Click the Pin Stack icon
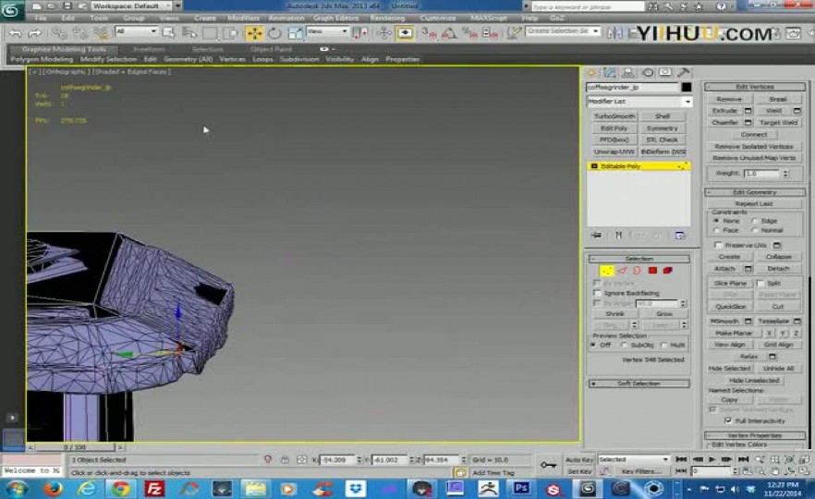The width and height of the screenshot is (815, 499). pyautogui.click(x=596, y=236)
